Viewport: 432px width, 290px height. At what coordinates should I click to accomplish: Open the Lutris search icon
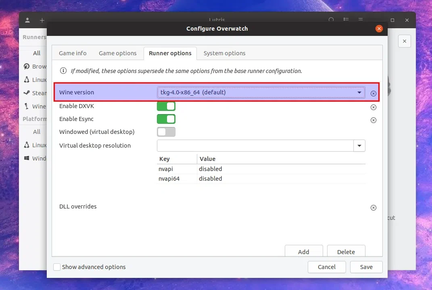(331, 20)
